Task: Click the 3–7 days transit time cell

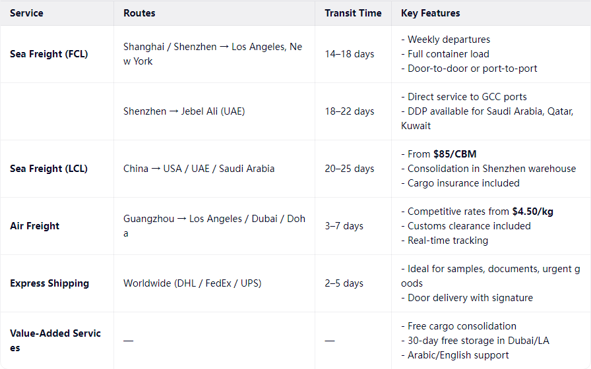Action: 344,226
